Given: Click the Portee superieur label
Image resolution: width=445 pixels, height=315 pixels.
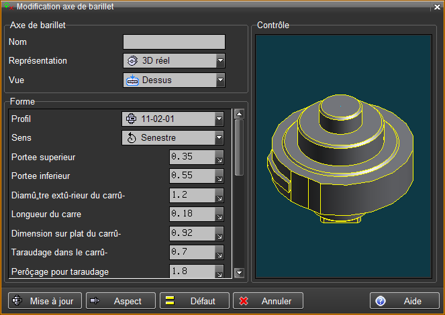Looking at the screenshot, I should click(44, 157).
